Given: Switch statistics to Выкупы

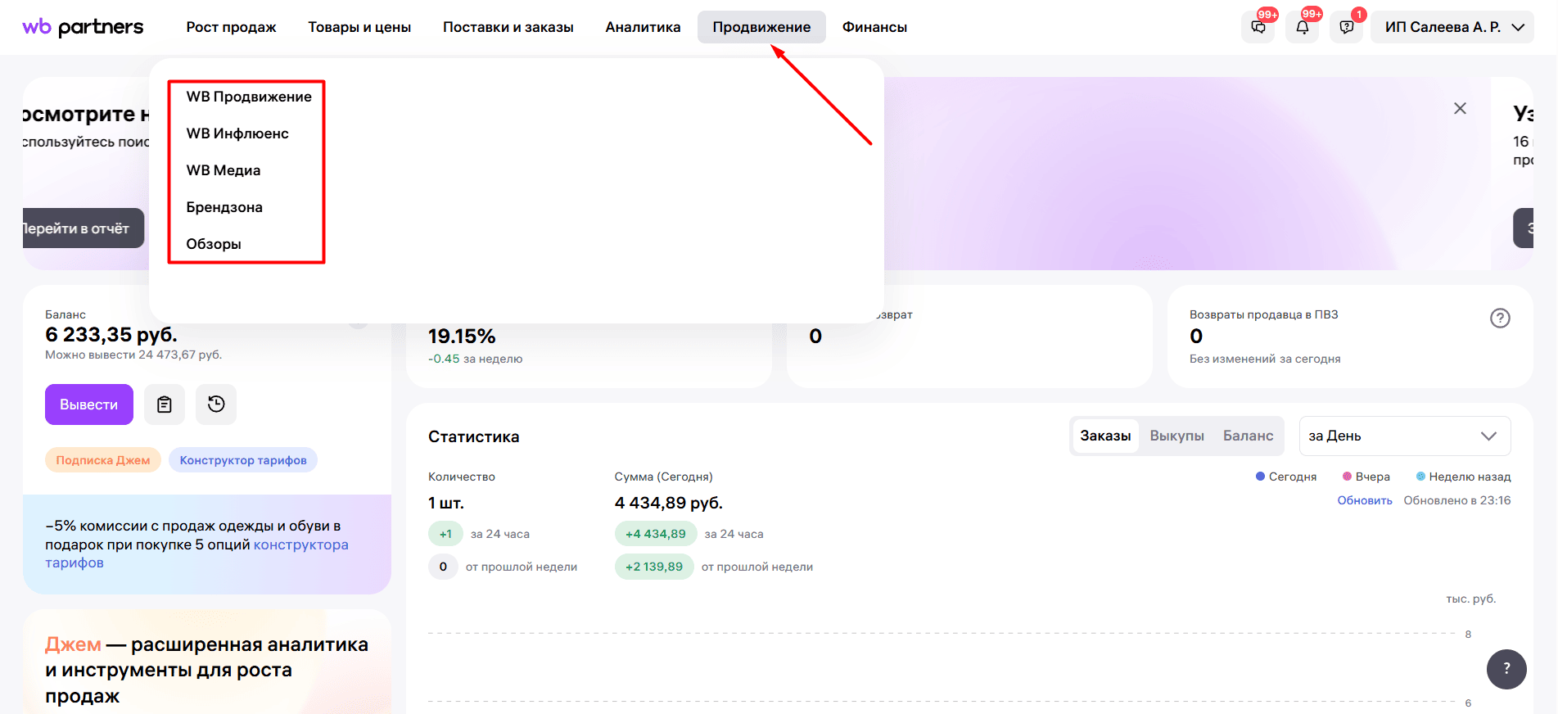Looking at the screenshot, I should click(x=1176, y=436).
